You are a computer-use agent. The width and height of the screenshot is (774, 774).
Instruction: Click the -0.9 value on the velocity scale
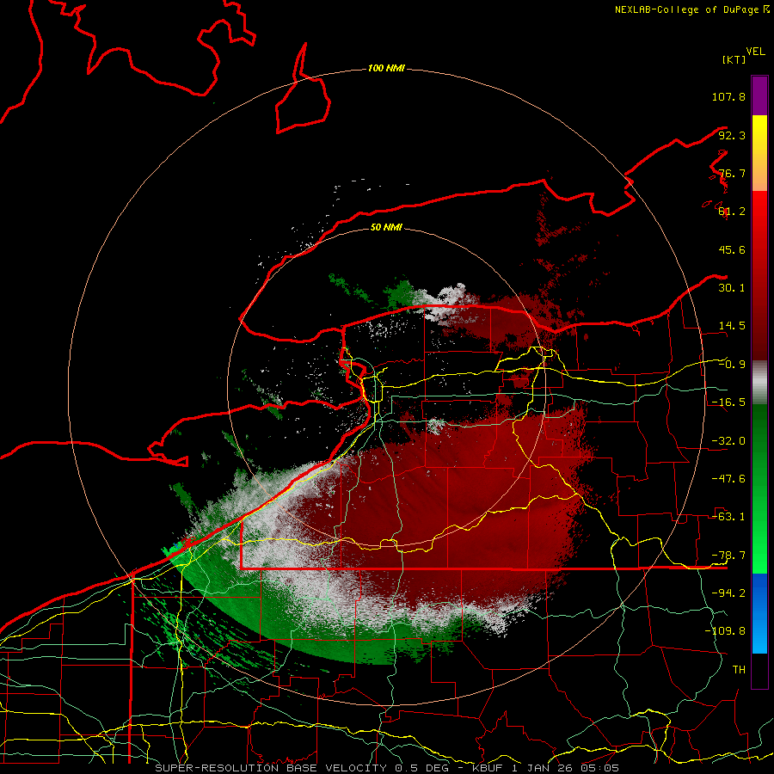coord(732,365)
